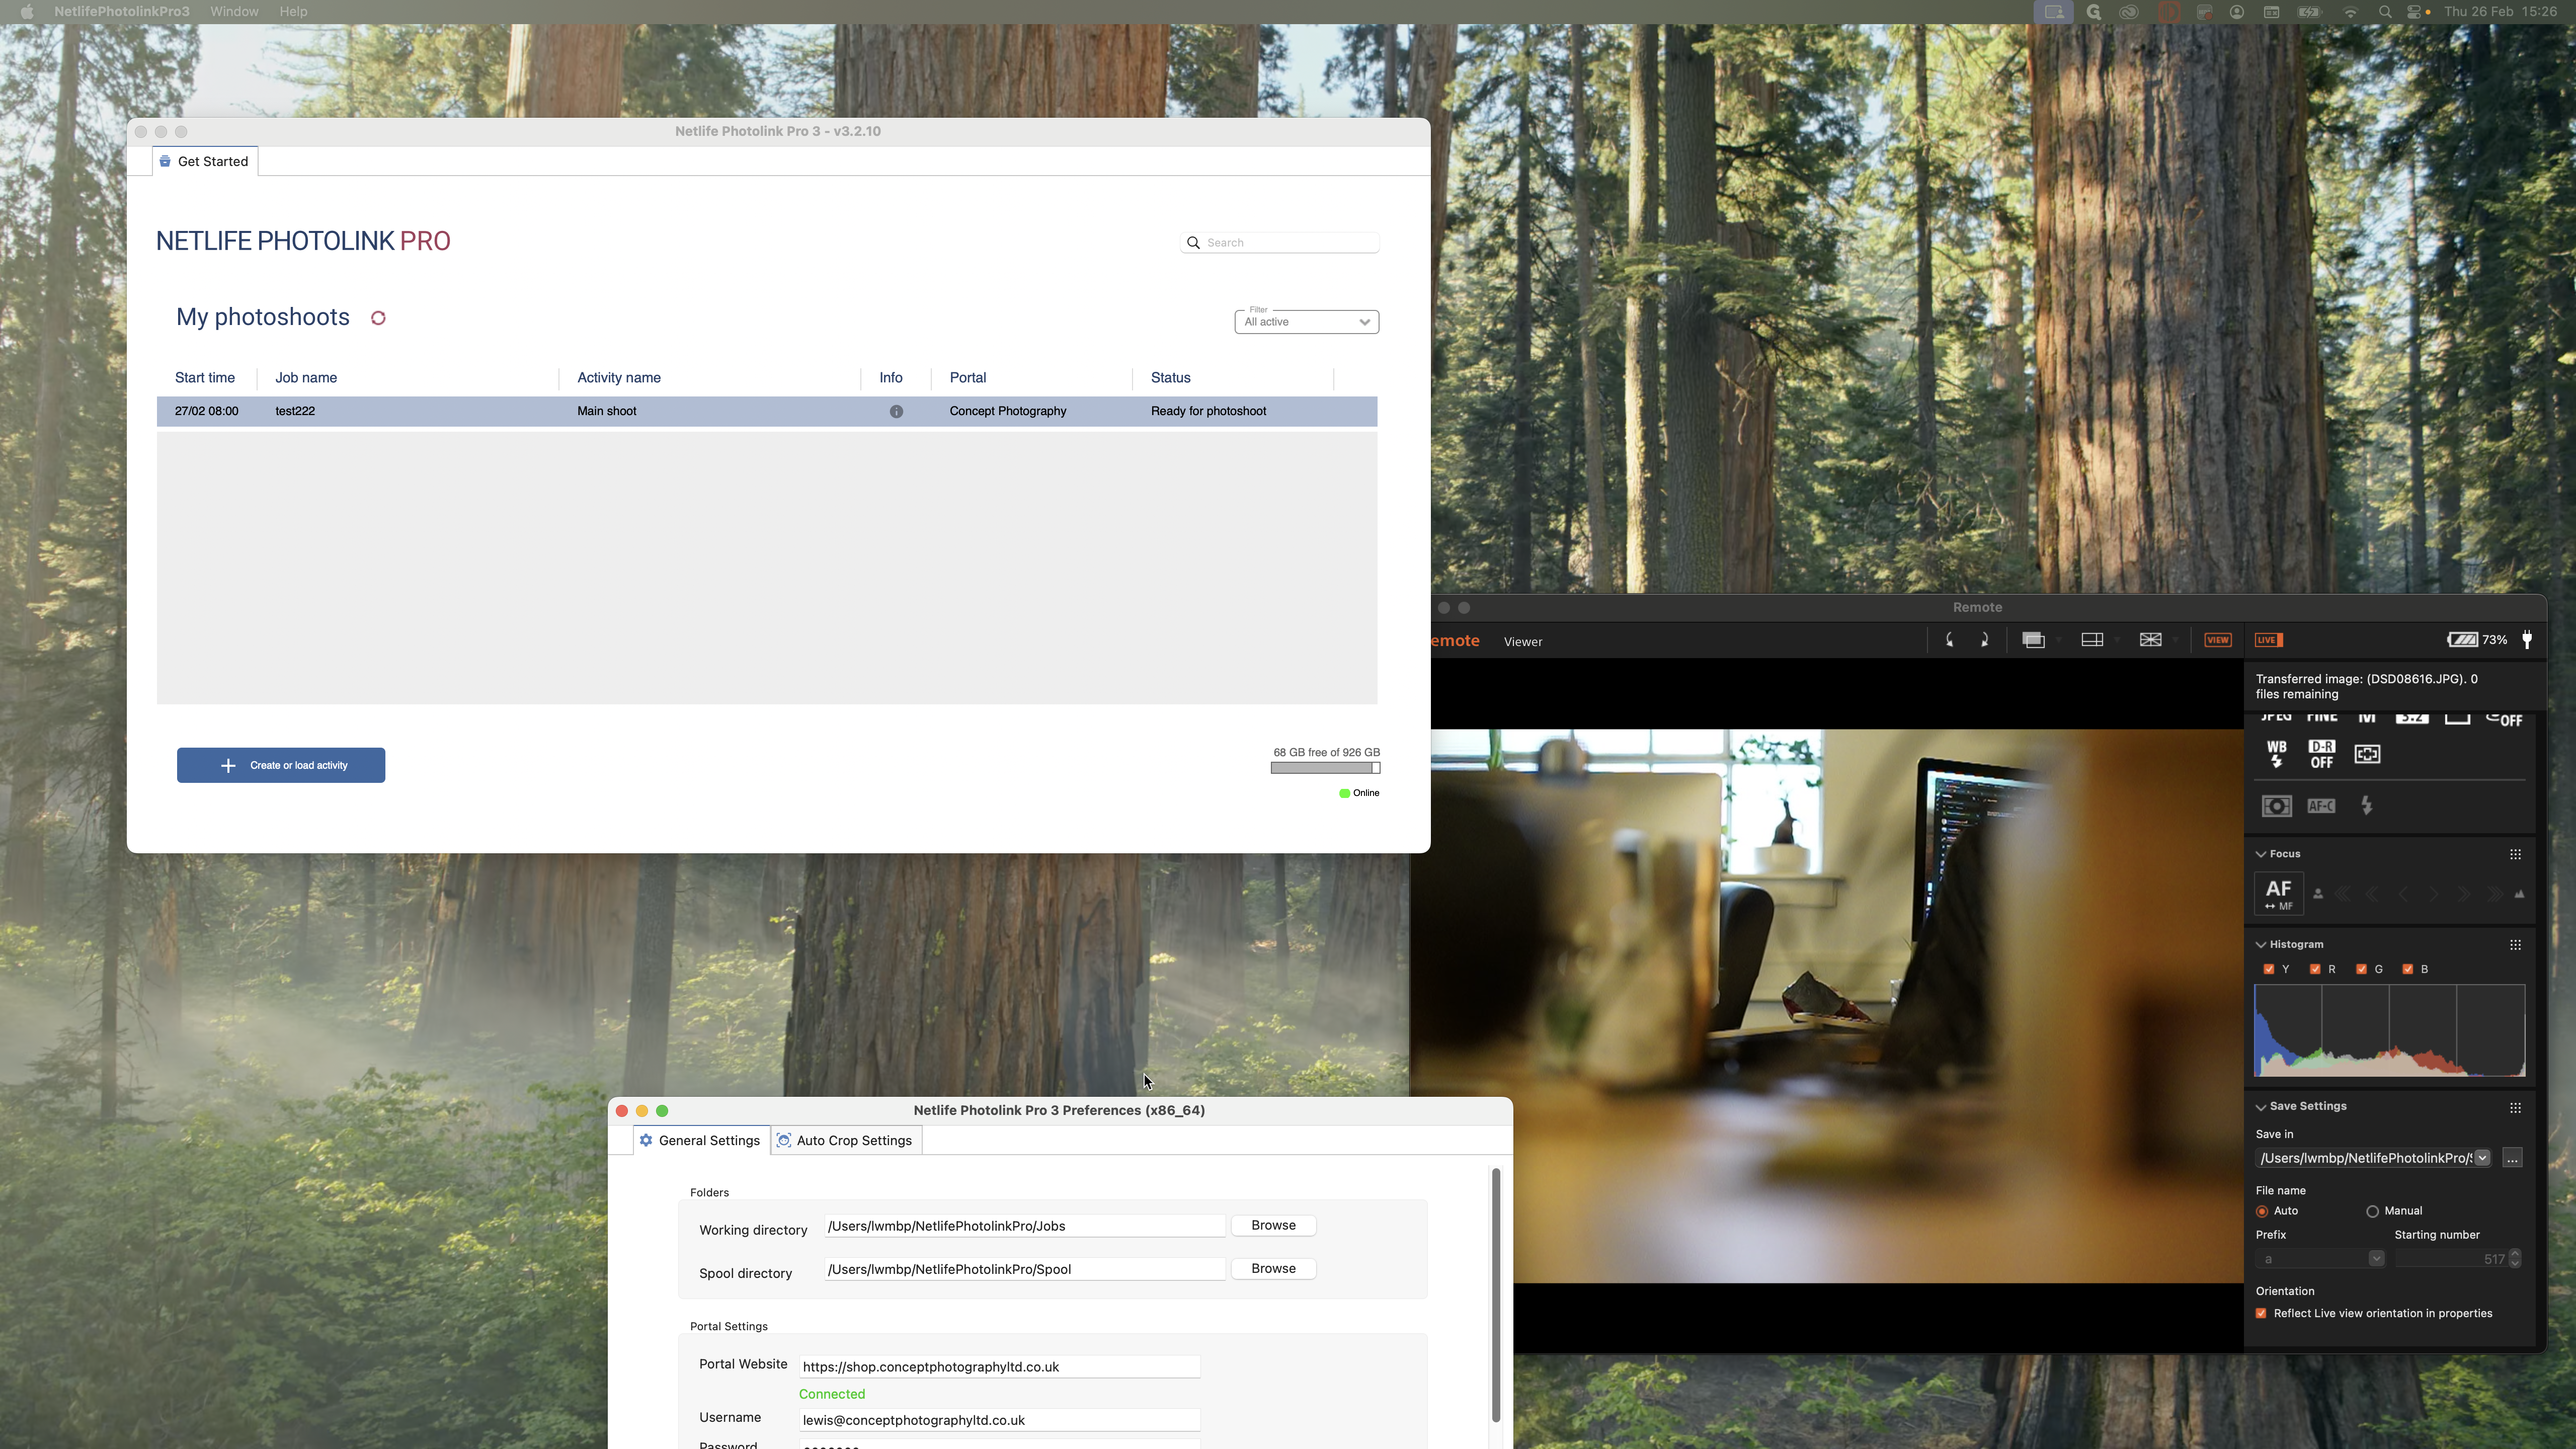
Task: Switch to Auto Crop Settings tab
Action: [846, 1141]
